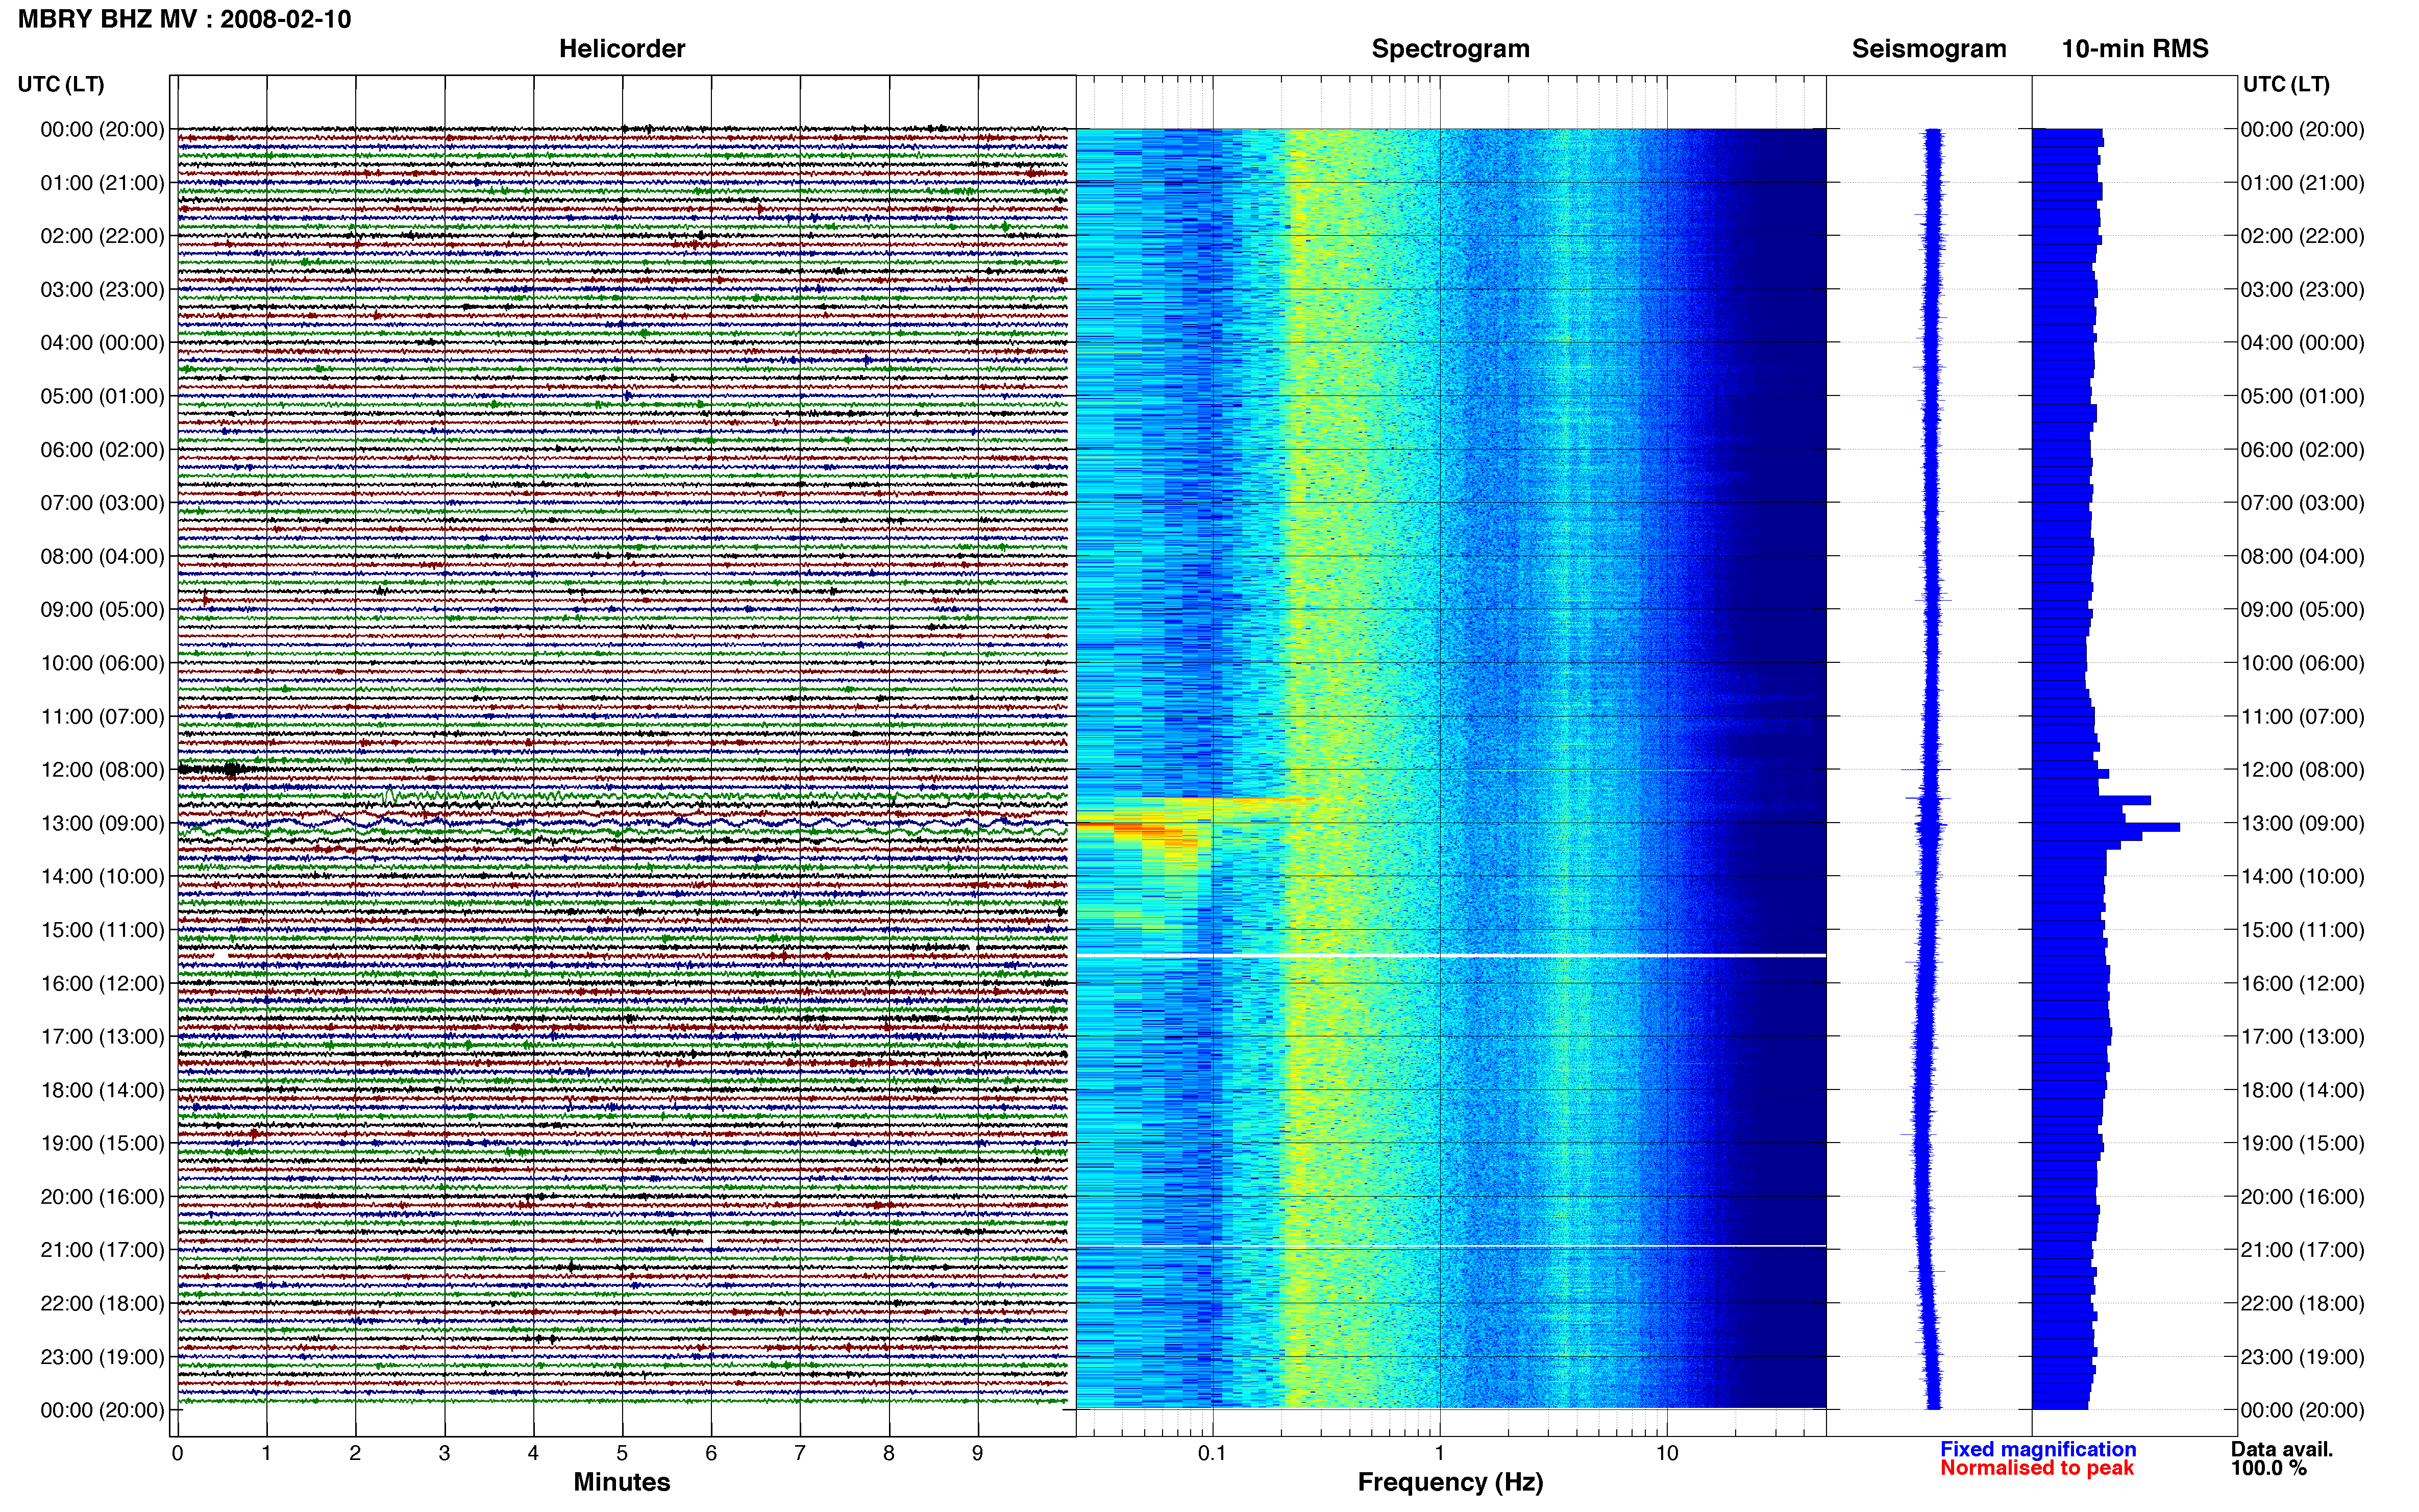Click the '9' tick on the Minutes axis
This screenshot has width=2419, height=1512.
coord(978,1454)
